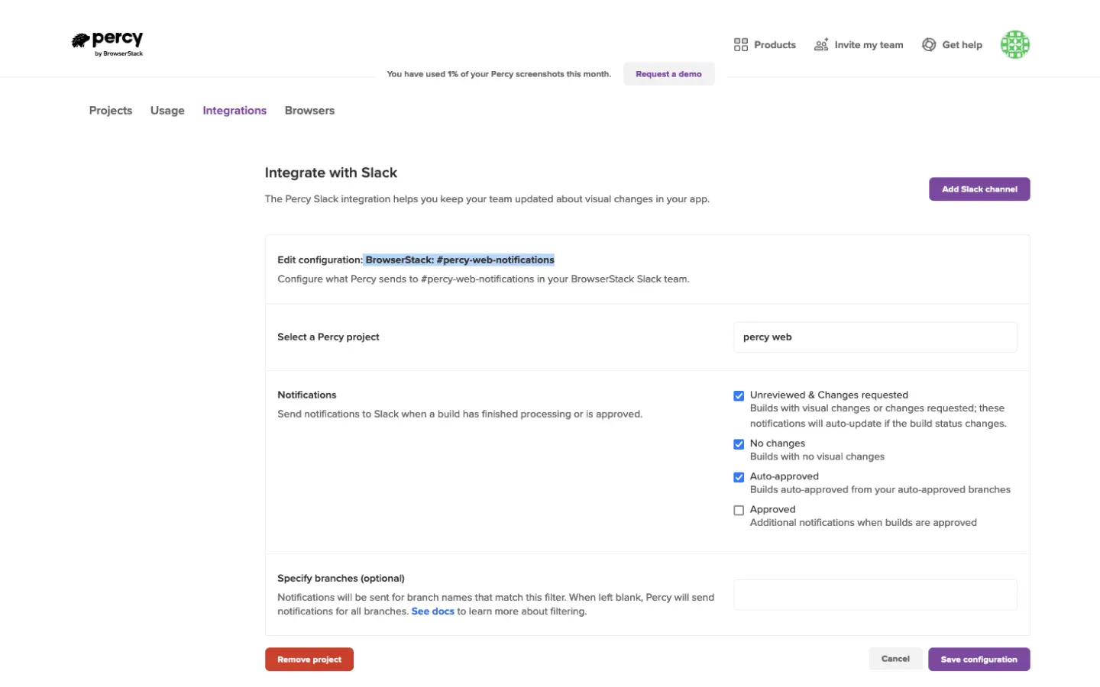Uncheck Unreviewed & Changes requested checkbox
This screenshot has width=1100, height=687.
[x=739, y=395]
